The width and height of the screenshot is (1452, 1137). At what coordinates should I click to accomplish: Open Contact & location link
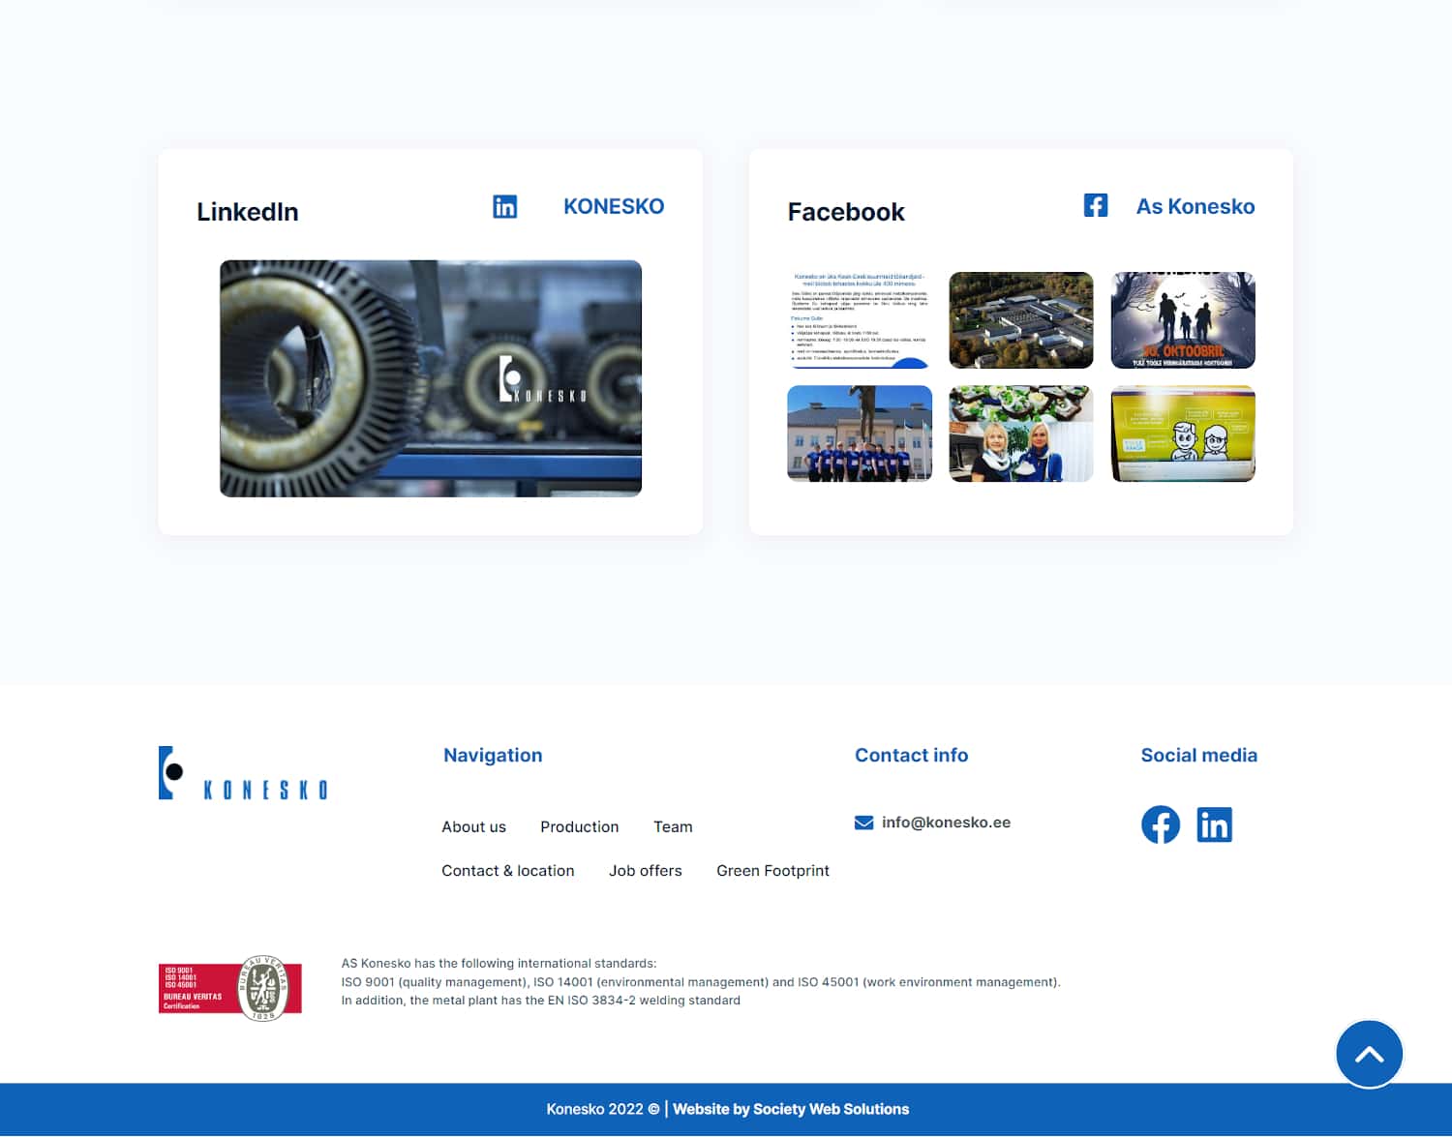(x=507, y=871)
